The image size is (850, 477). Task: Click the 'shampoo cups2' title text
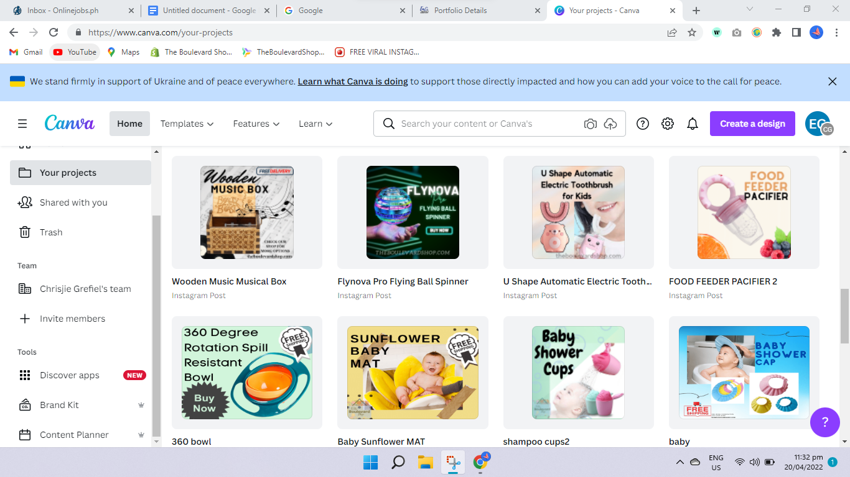tap(536, 442)
